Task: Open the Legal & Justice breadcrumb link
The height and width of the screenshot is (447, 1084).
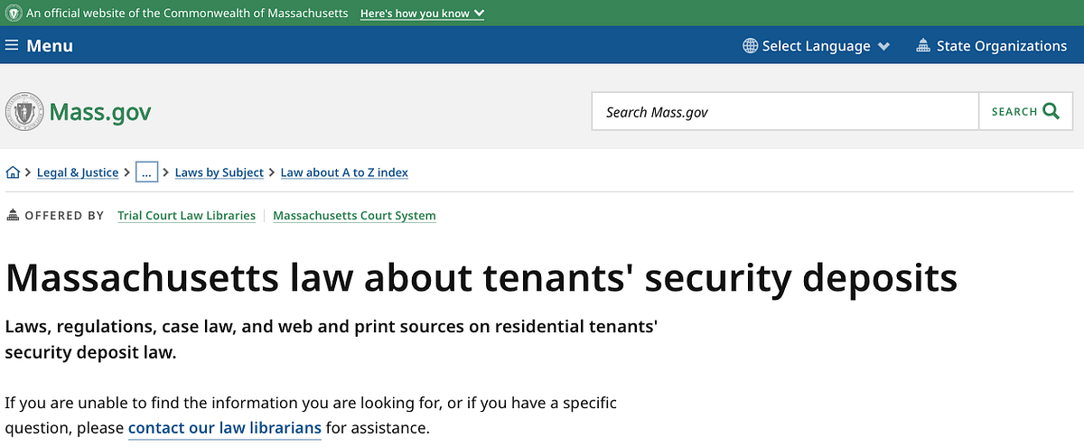Action: (x=78, y=172)
